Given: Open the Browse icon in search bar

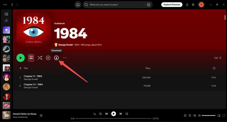Looking at the screenshot, I should click(x=148, y=5).
